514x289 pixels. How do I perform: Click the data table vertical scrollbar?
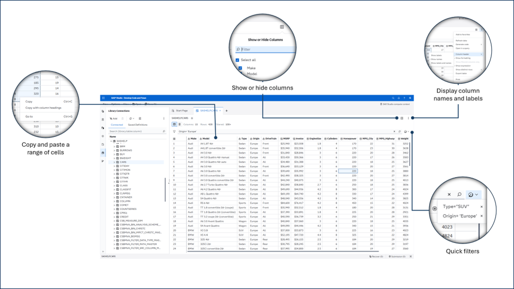(x=410, y=153)
